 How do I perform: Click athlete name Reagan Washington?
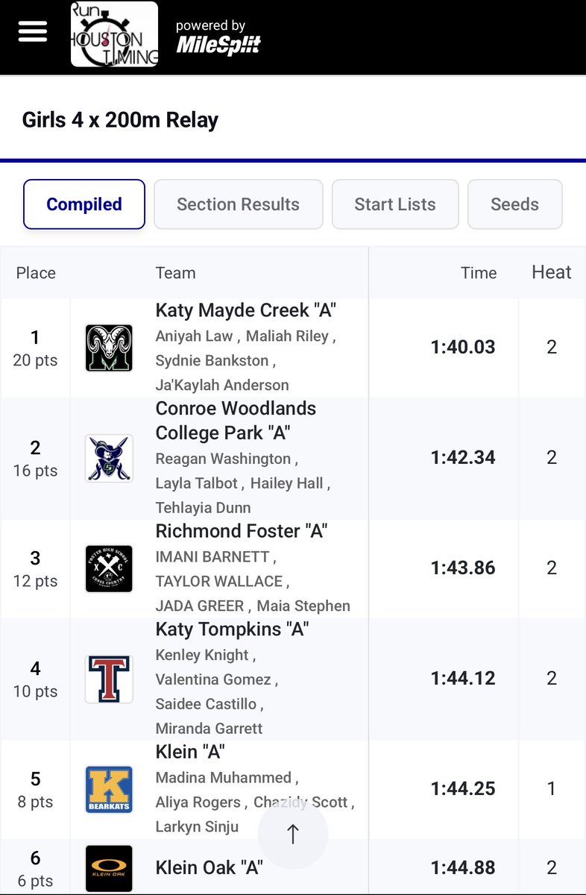(224, 459)
